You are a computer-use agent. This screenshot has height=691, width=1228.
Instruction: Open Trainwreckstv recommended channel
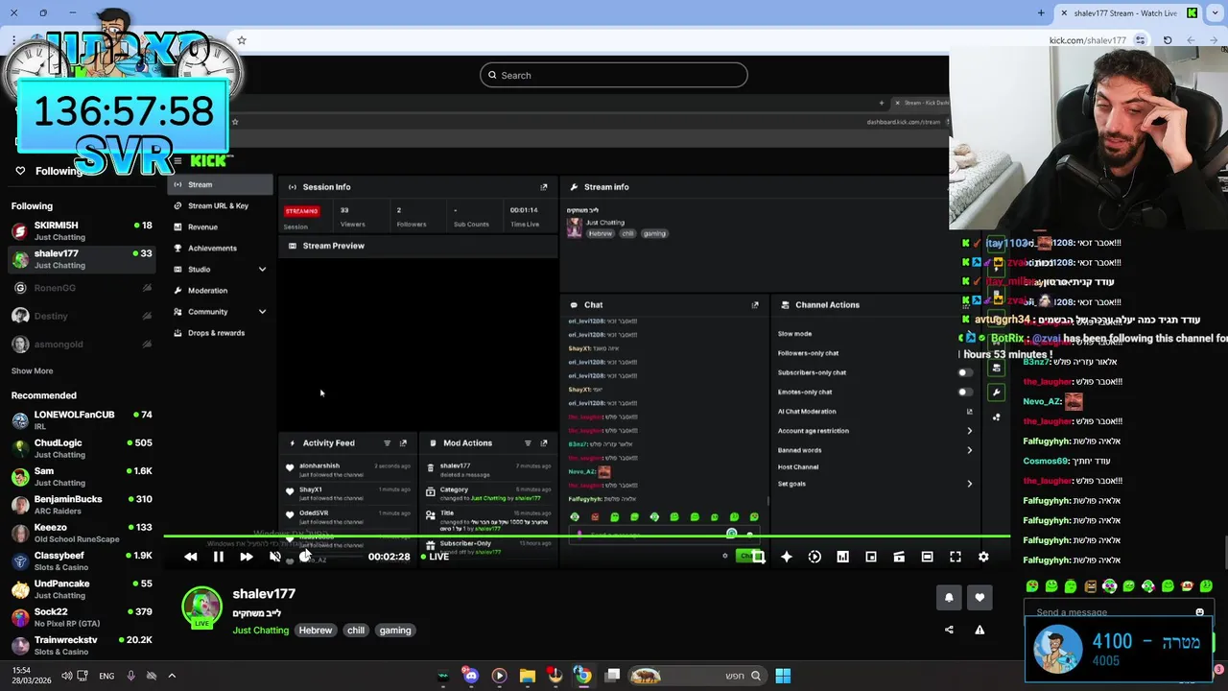click(82, 645)
